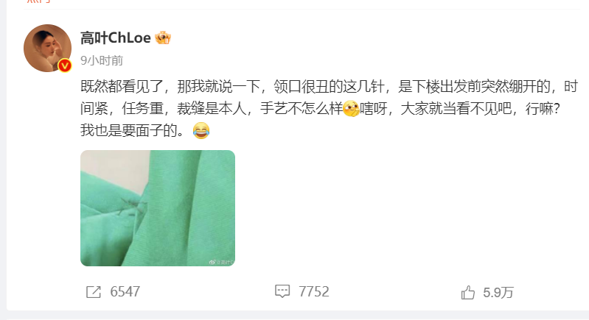Click the 7752 comment count
Screen dimensions: 589x320
[314, 291]
